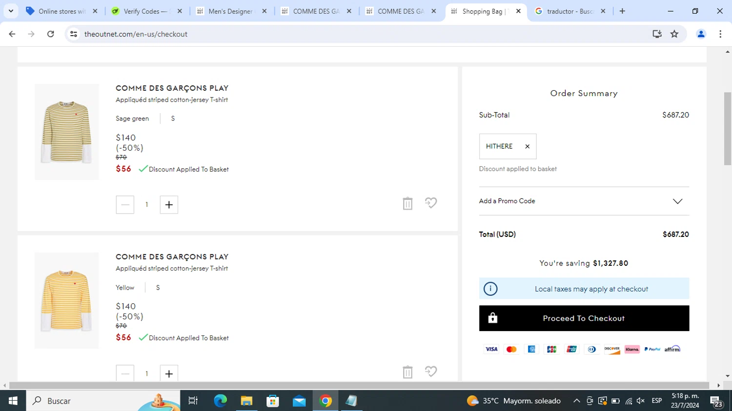732x411 pixels.
Task: Click the Proceed To Checkout button
Action: [584, 318]
